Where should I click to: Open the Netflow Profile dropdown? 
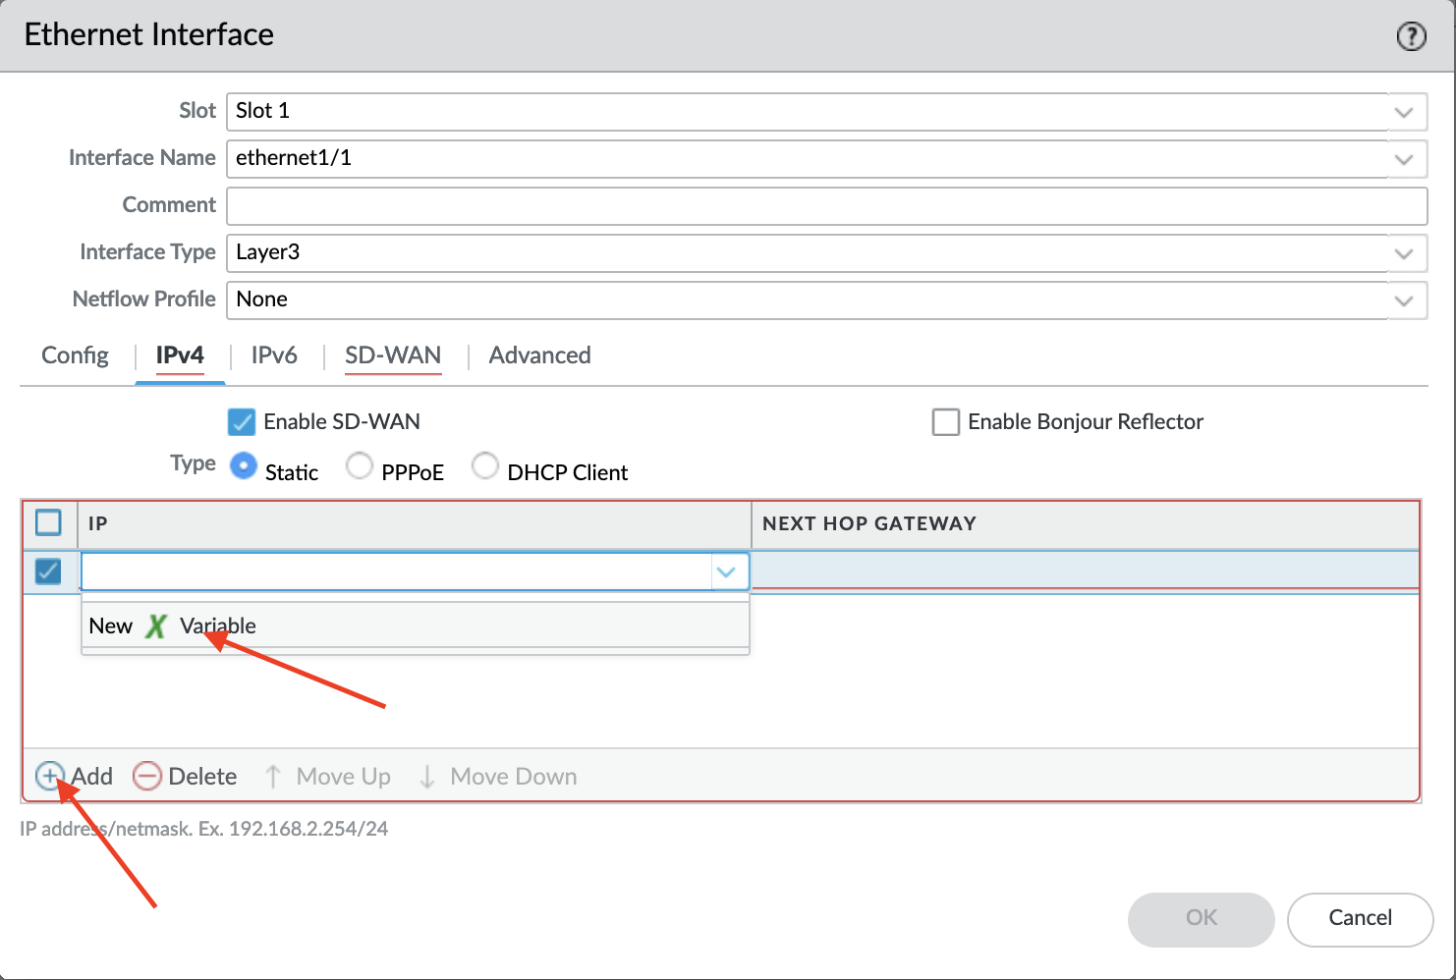pyautogui.click(x=1403, y=300)
